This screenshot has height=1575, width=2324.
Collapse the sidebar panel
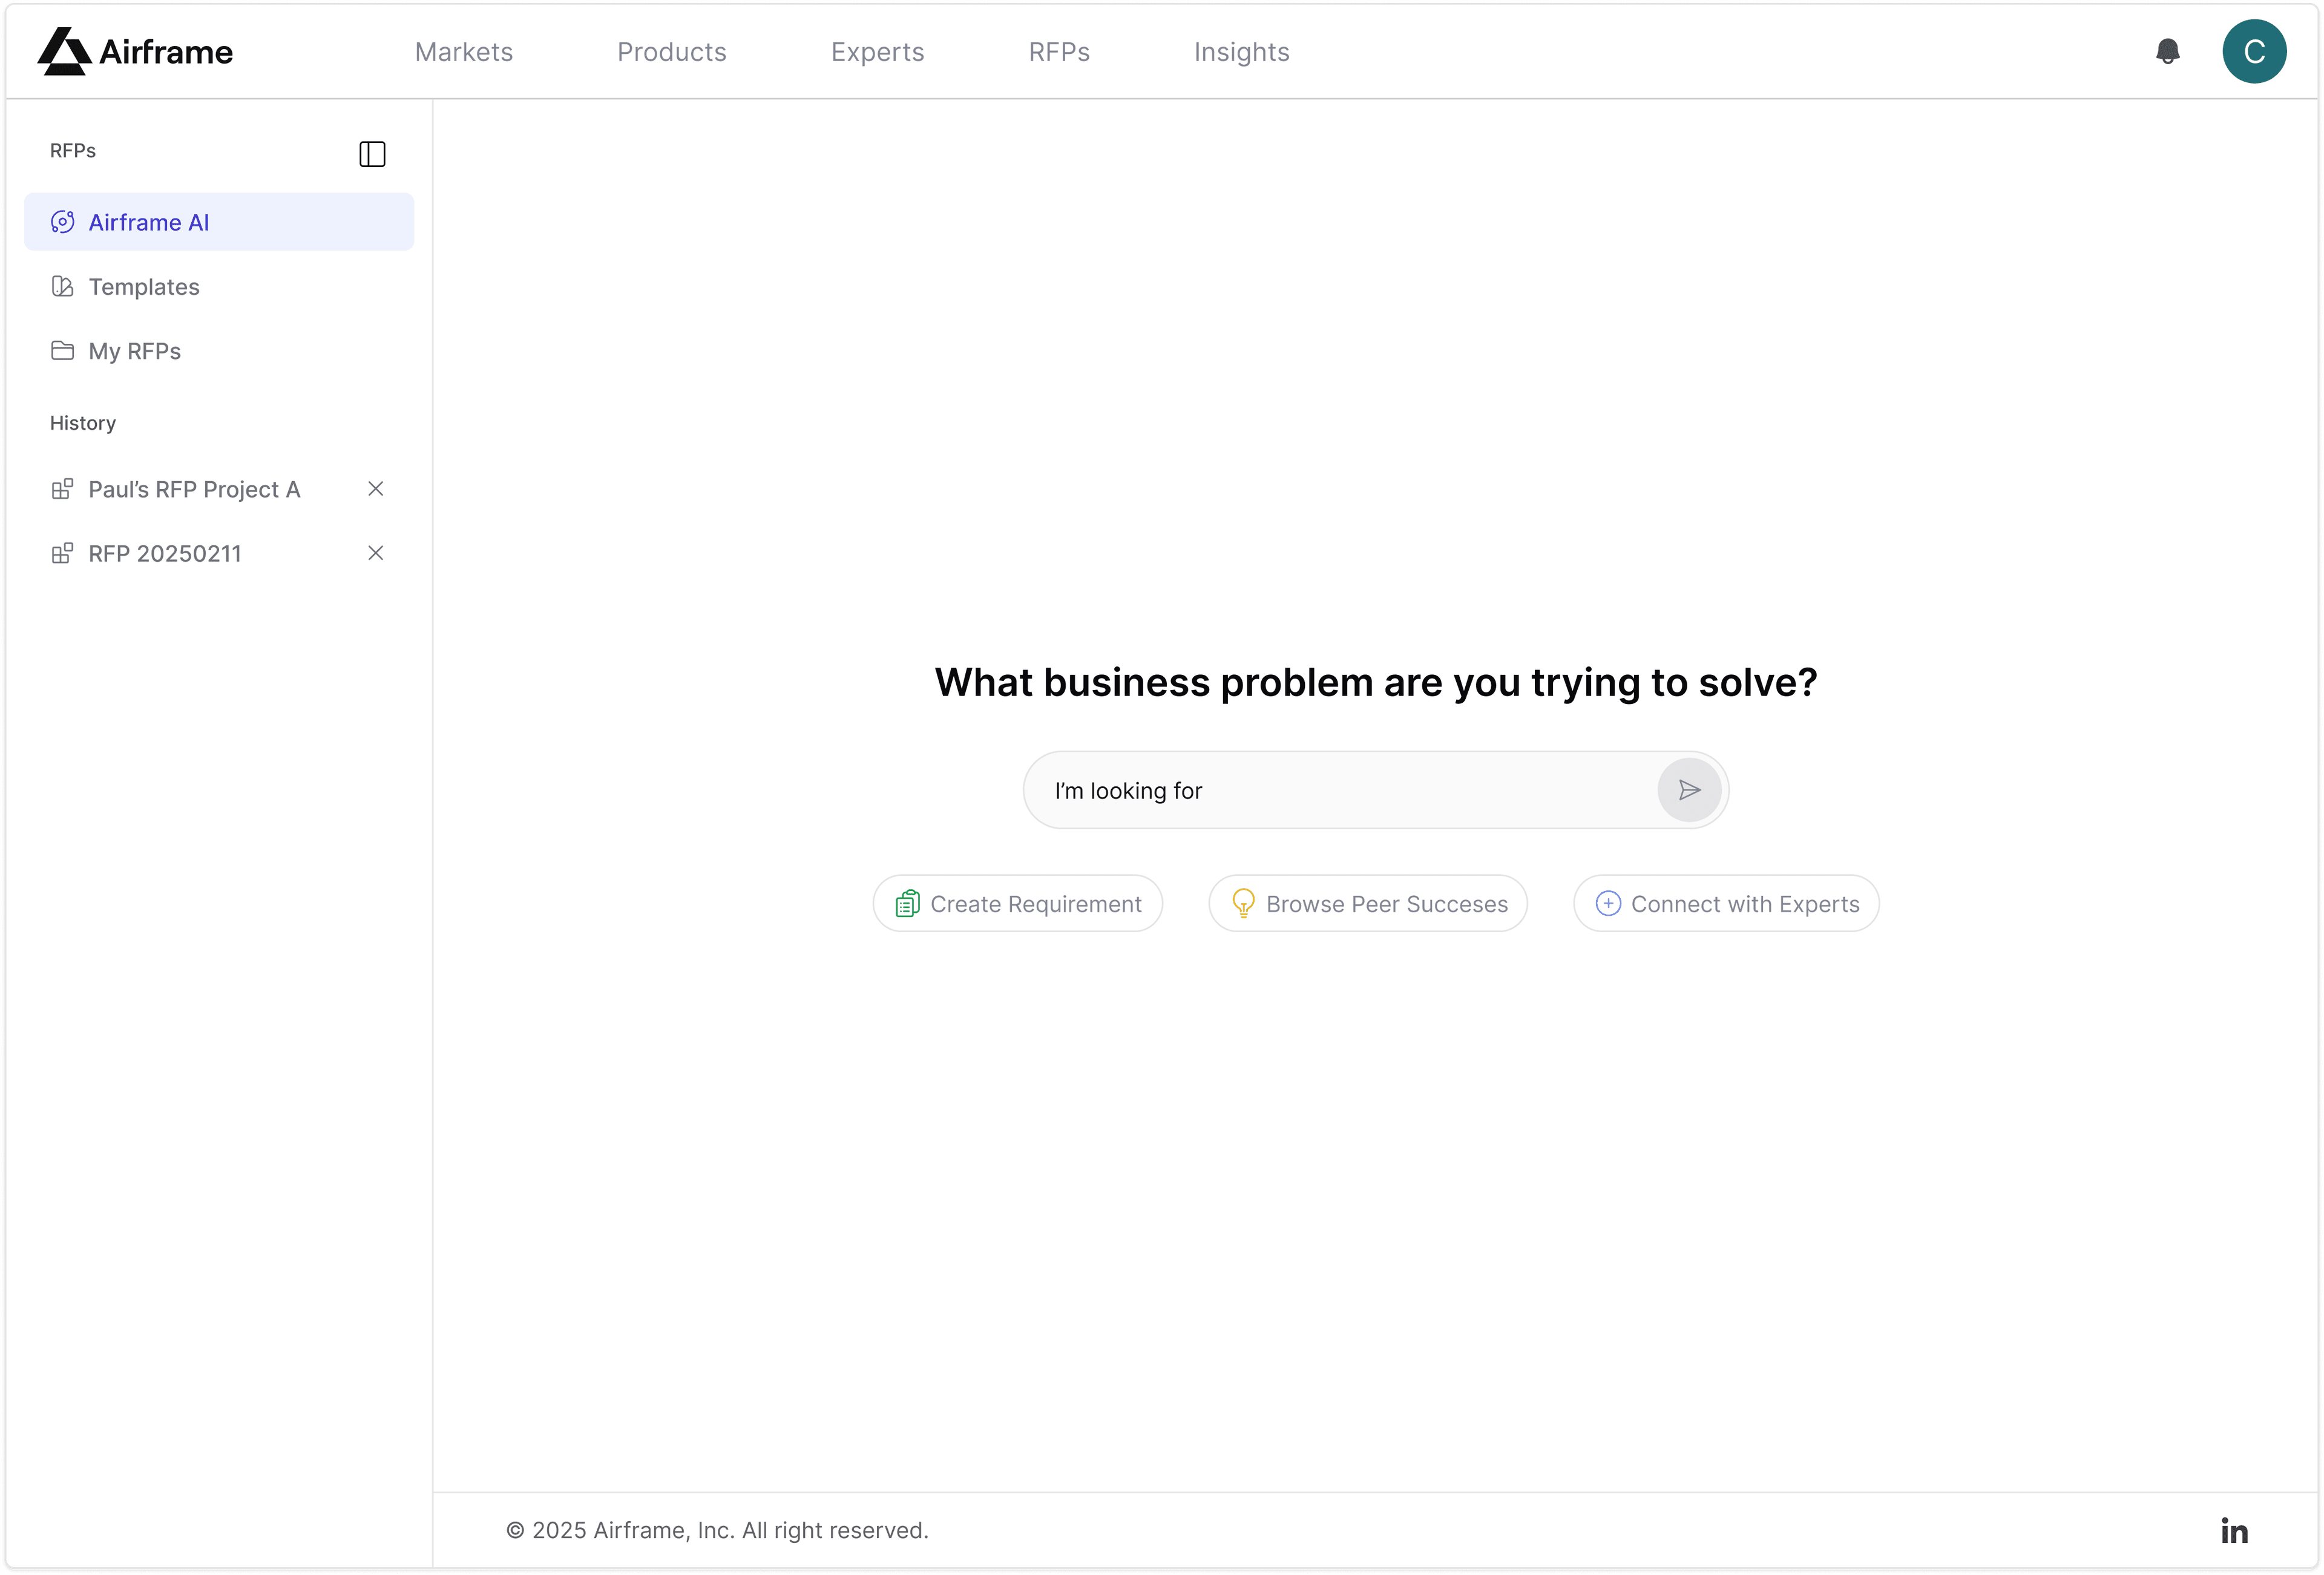tap(372, 154)
